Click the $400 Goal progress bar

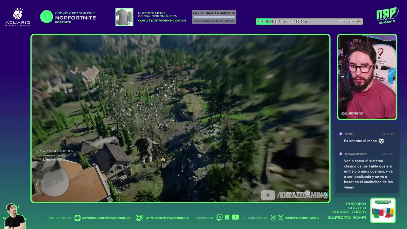pos(309,22)
